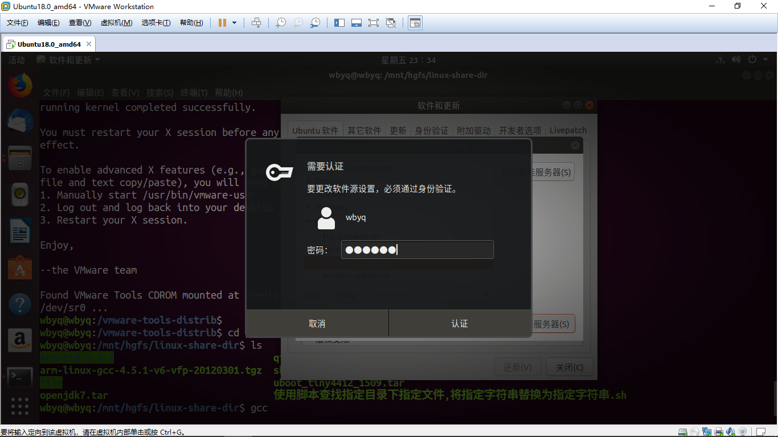Open the VMware 查看(V) menu

pos(80,23)
